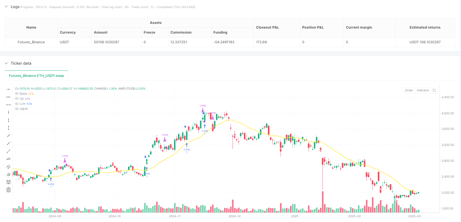This screenshot has height=222, width=461.
Task: Toggle fullscreen view of the chart
Action: pyautogui.click(x=434, y=90)
